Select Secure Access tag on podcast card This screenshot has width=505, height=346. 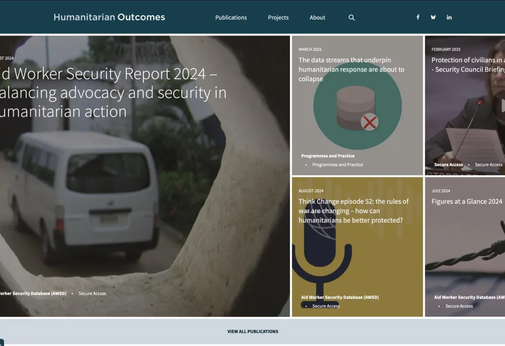(x=326, y=306)
